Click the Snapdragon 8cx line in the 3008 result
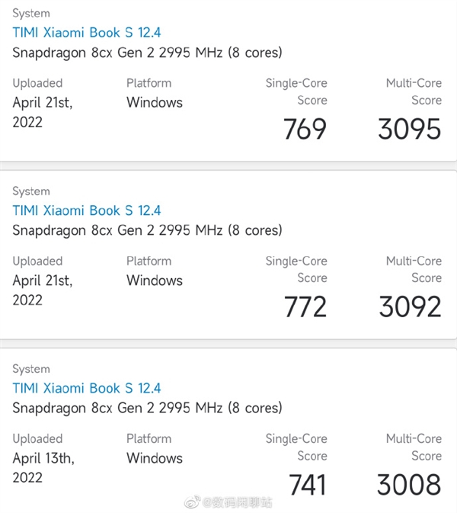Screen dimensions: 457x513 (147, 408)
